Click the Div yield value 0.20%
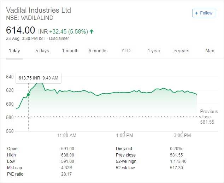Viewport: 224px width, 183px height. pyautogui.click(x=176, y=149)
